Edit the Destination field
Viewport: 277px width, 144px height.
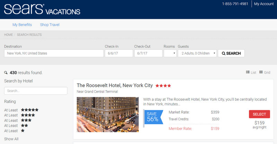[x=54, y=53]
